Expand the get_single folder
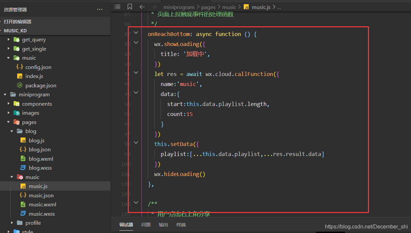This screenshot has height=233, width=411. tap(9, 49)
